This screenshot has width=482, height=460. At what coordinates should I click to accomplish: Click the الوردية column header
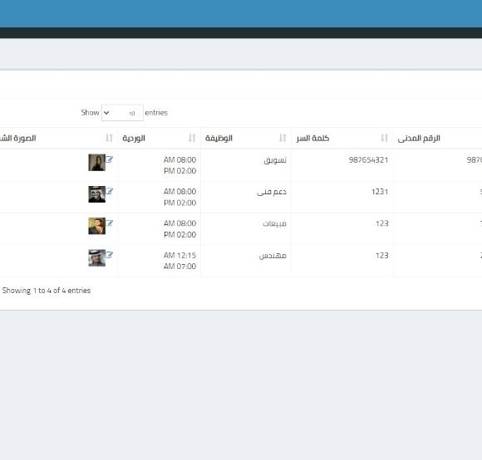point(134,138)
